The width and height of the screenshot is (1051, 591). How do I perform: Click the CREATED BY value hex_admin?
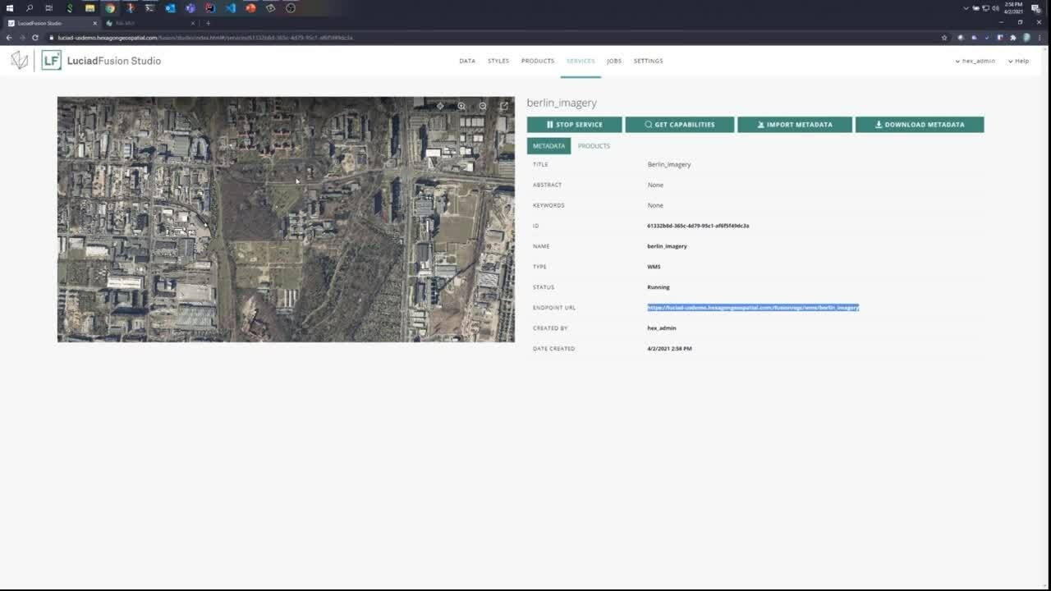[662, 328]
